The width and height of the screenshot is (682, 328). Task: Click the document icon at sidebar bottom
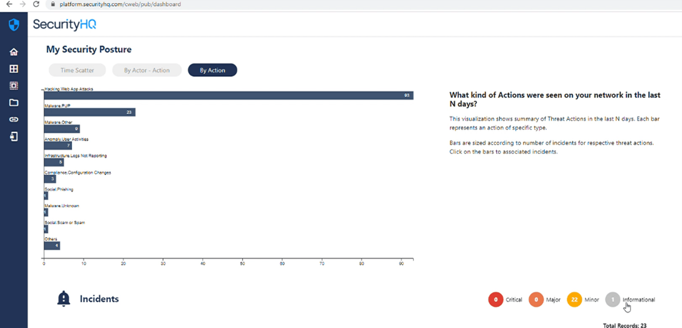click(13, 136)
